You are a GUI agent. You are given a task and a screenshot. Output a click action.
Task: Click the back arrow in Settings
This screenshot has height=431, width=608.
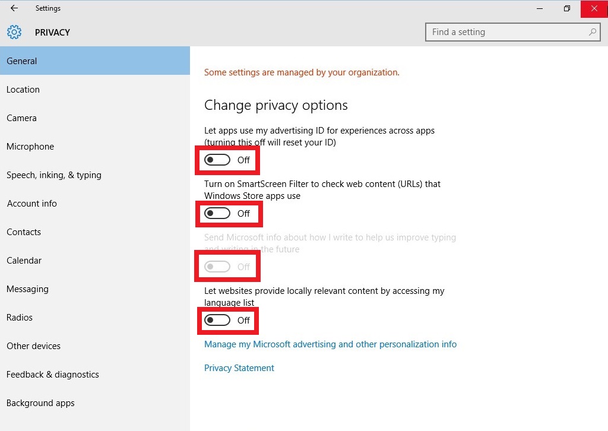point(14,8)
